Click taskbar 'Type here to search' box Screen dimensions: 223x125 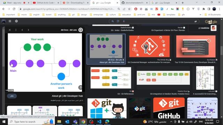pyautogui.click(x=31, y=122)
